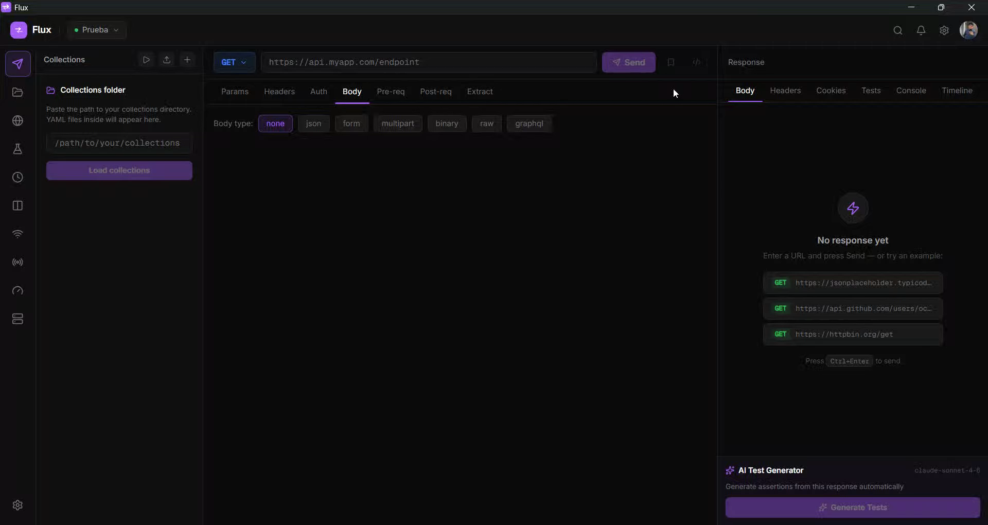The width and height of the screenshot is (988, 525).
Task: Try the jsonplaceholder.typicode example request
Action: 853,283
